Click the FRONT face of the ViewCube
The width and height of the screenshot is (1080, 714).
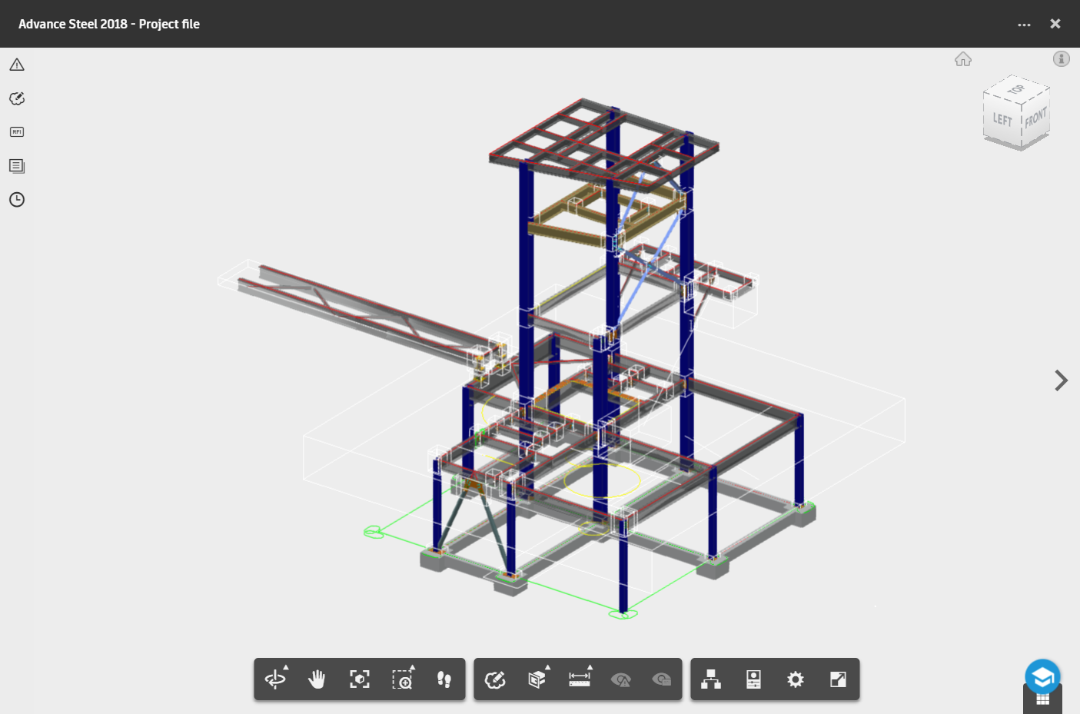(1034, 120)
